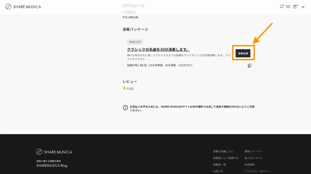311x174 pixels.
Task: Select the クラシック genre tag
Action: pos(135,42)
